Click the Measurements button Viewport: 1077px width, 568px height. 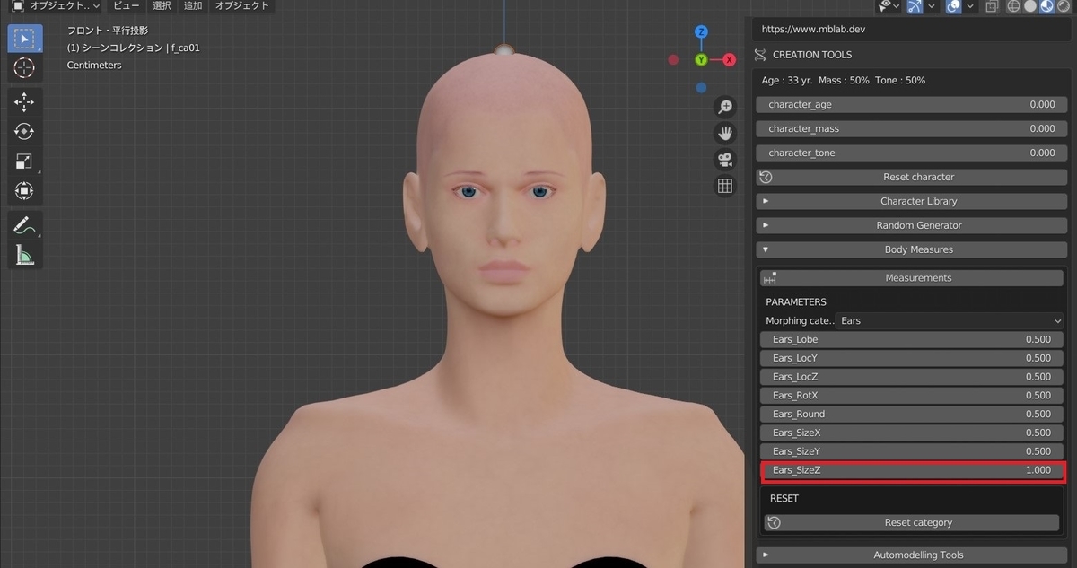tap(911, 278)
